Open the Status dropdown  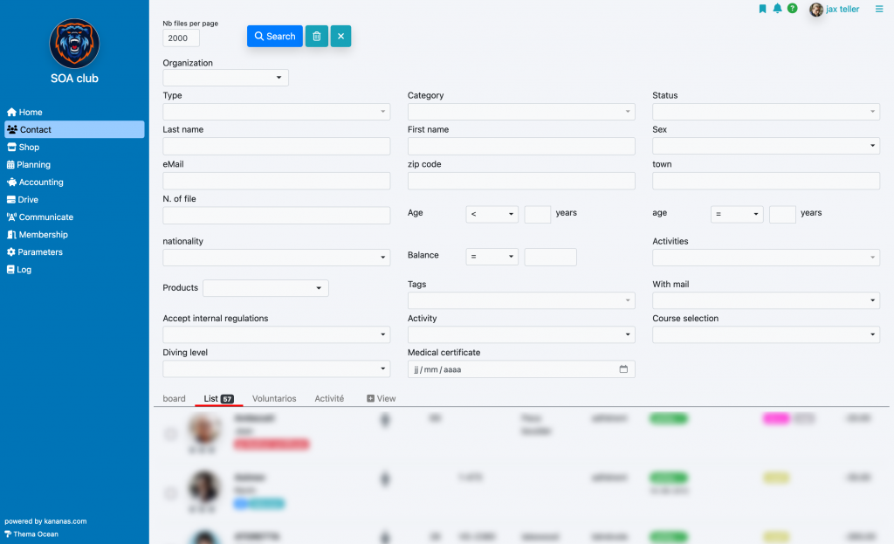point(766,112)
